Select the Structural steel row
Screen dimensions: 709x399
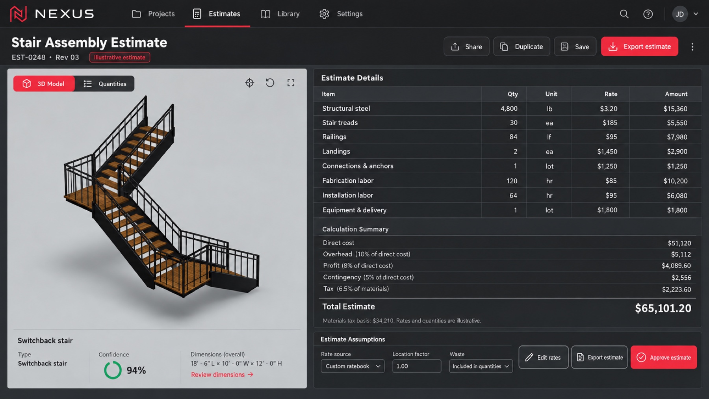[x=507, y=108]
